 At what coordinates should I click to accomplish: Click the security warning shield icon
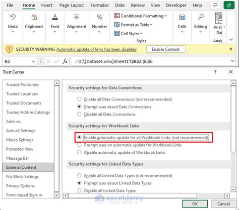(9, 49)
